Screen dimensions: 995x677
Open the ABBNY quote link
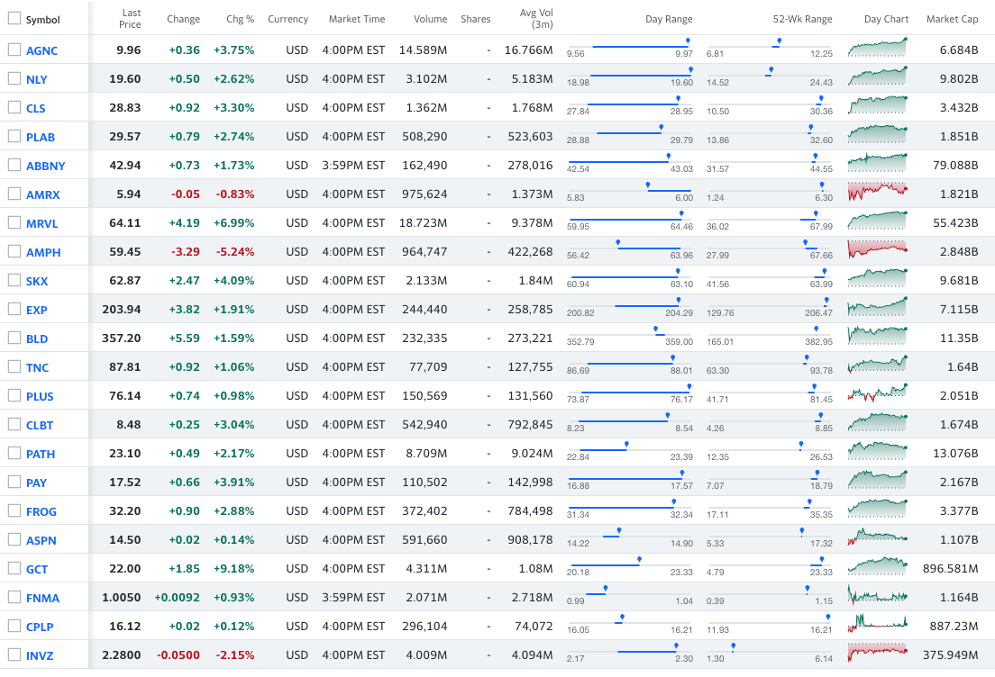[x=46, y=166]
